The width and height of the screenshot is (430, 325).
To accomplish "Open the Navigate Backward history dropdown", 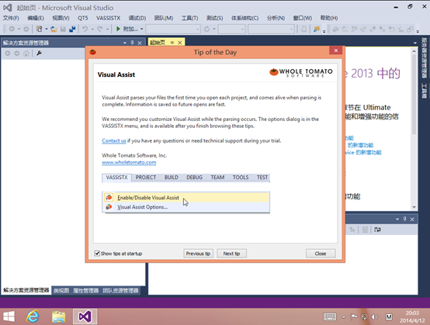I will 19,29.
